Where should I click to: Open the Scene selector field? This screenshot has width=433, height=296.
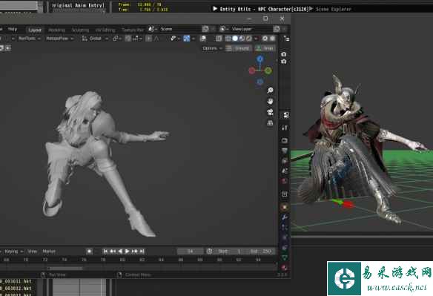(179, 29)
